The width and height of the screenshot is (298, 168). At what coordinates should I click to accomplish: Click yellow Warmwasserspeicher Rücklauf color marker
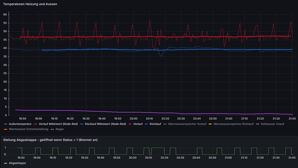(210, 124)
